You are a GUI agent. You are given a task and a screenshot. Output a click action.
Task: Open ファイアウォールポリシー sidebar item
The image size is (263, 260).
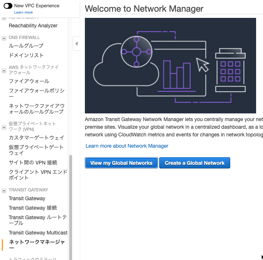point(36,93)
